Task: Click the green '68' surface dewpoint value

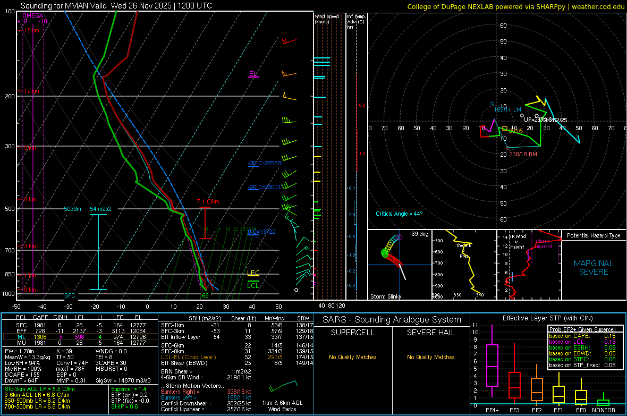Action: [x=205, y=295]
